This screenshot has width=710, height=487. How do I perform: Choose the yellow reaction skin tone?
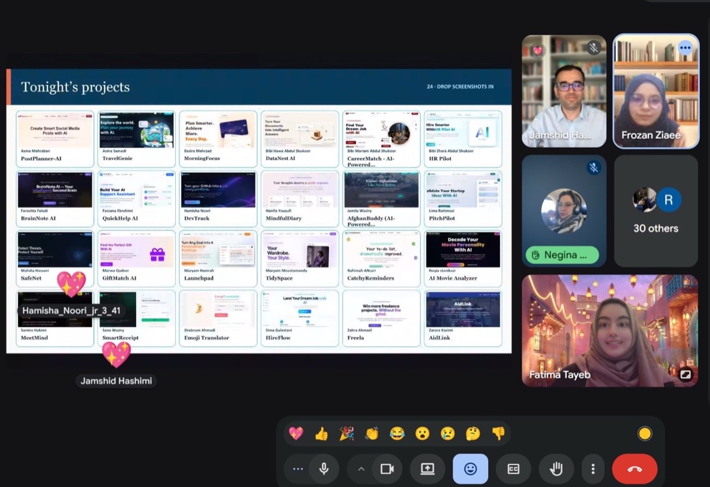click(x=645, y=434)
